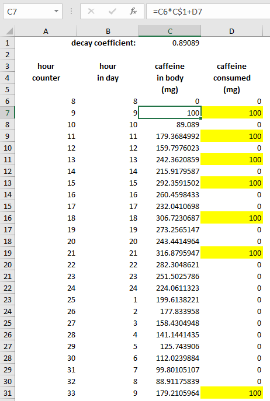Image resolution: width=270 pixels, height=401 pixels.
Task: Select column D header
Action: point(232,31)
